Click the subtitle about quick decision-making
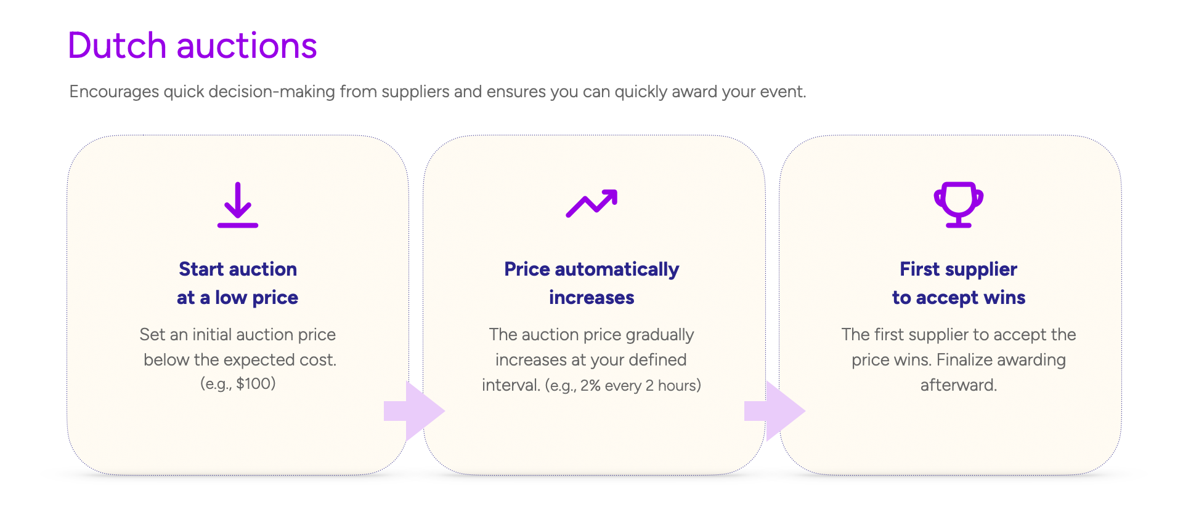Screen dimensions: 1183x507 (x=437, y=92)
